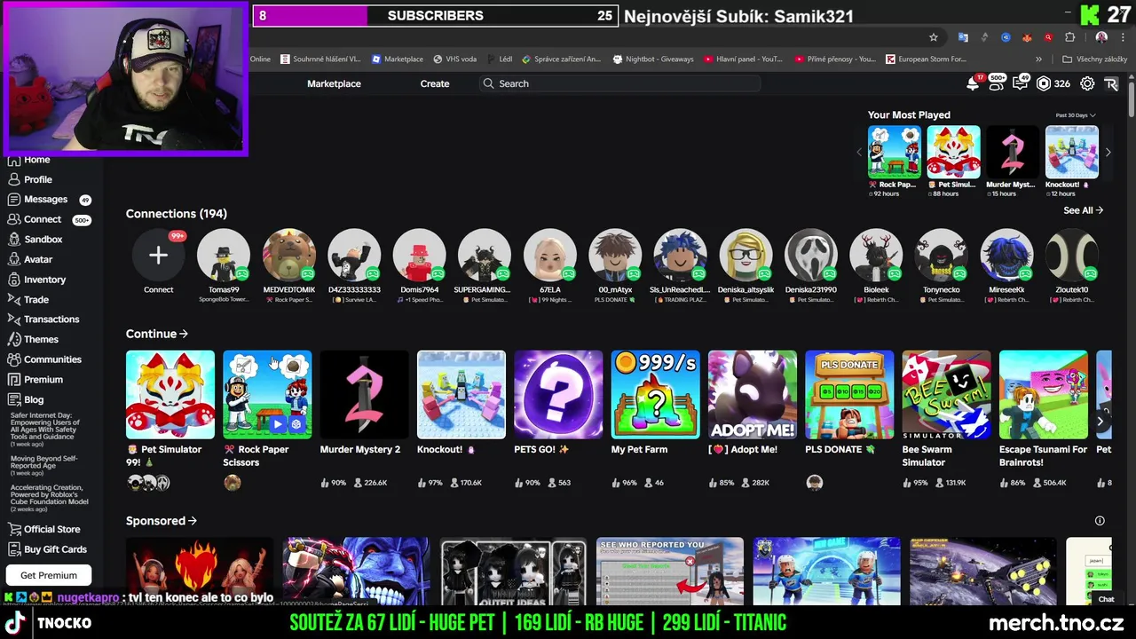Expand the bookmarks bar overflow chevron

click(1038, 59)
